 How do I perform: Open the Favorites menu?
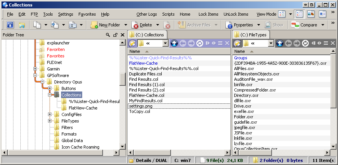coord(87,14)
